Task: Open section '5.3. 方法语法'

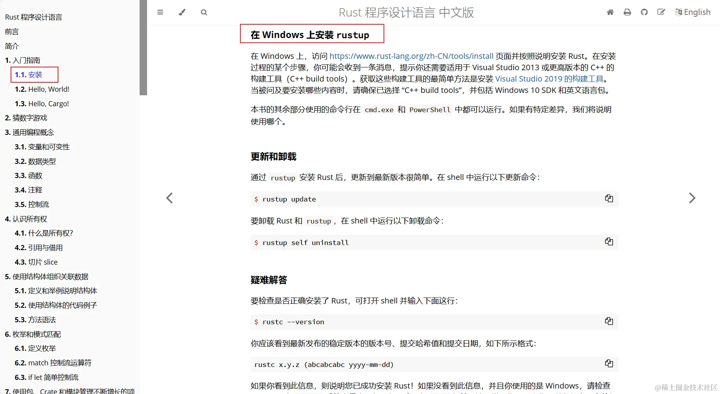Action: (35, 320)
